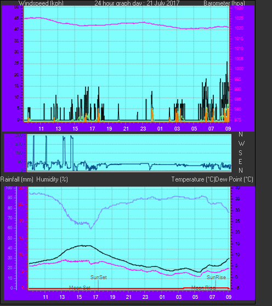
Task: Click the "Barometer (hpa)" axis title
Action: click(224, 3)
